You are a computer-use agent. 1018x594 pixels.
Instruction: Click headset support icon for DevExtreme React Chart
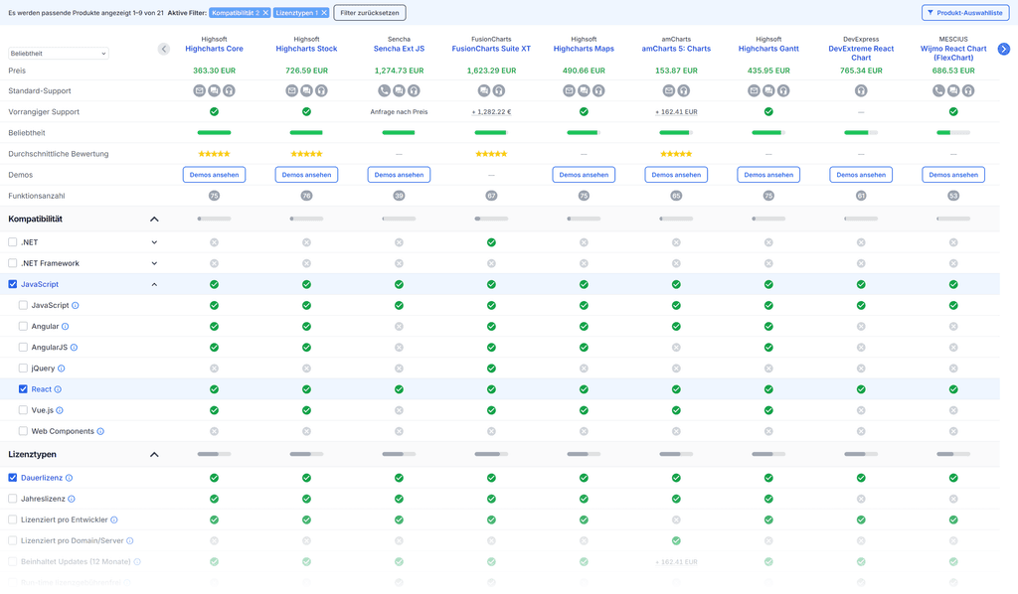pyautogui.click(x=861, y=90)
